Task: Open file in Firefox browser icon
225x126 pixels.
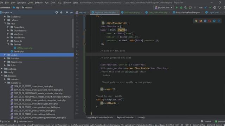Action: (x=201, y=21)
